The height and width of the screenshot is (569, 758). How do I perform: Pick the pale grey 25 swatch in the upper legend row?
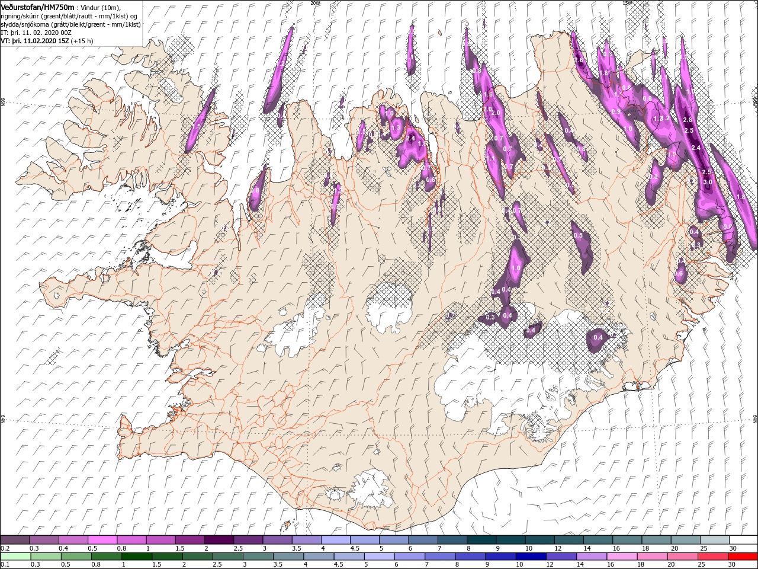(714, 540)
